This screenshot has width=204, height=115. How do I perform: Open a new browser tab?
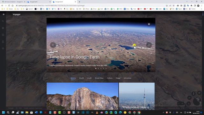point(79,2)
